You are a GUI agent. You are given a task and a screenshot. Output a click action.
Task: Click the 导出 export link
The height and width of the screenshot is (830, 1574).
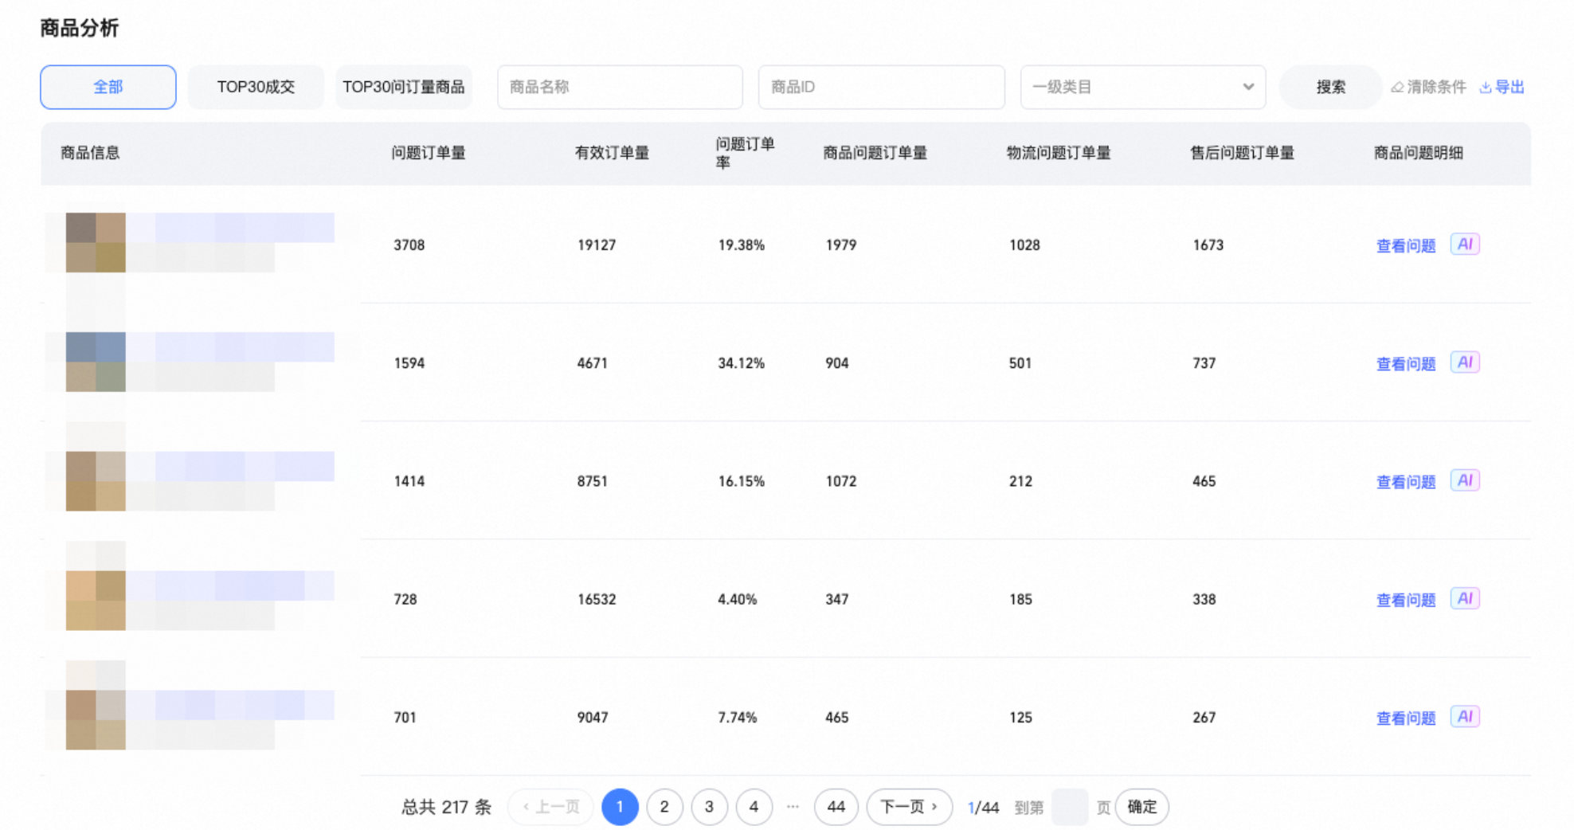pos(1502,87)
